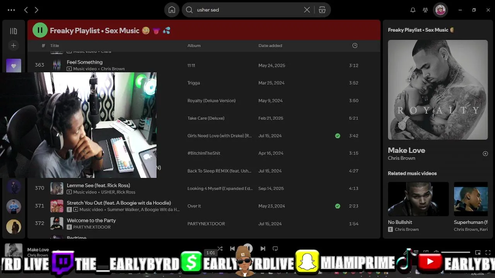Toggle the saved checkmark on the Girls Need Love row
Image resolution: width=495 pixels, height=278 pixels.
pos(338,136)
